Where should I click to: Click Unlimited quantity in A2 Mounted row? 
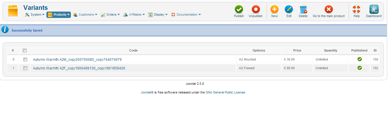(322, 59)
